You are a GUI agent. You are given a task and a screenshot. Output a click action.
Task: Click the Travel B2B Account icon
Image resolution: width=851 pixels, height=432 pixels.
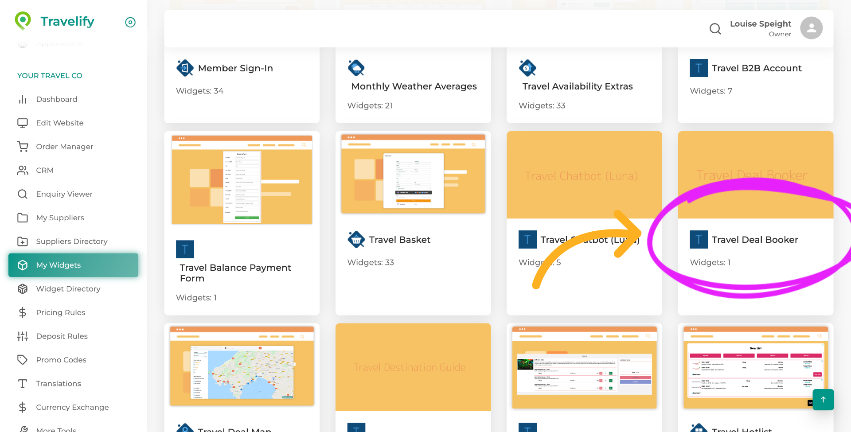click(699, 68)
